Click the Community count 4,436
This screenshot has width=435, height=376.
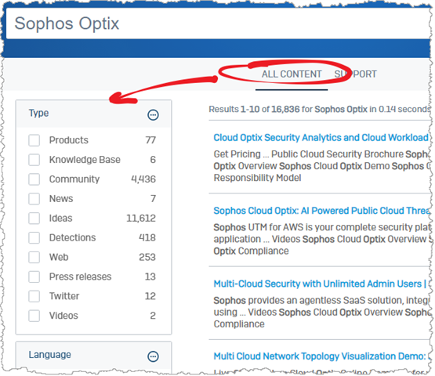click(x=143, y=179)
